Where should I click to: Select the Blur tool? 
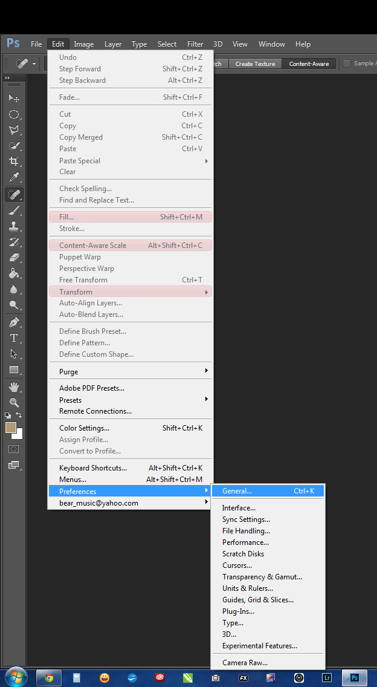point(14,289)
